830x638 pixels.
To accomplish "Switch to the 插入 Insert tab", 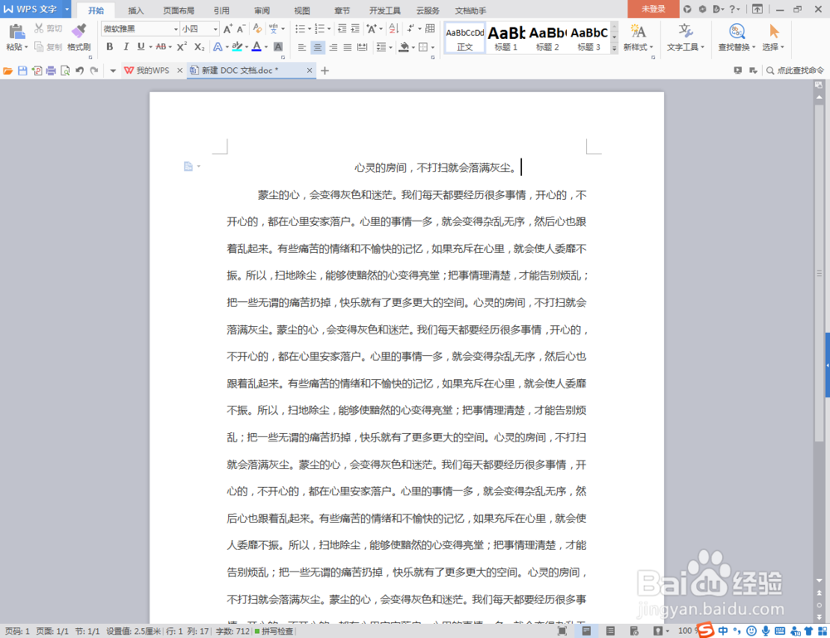I will click(x=136, y=11).
